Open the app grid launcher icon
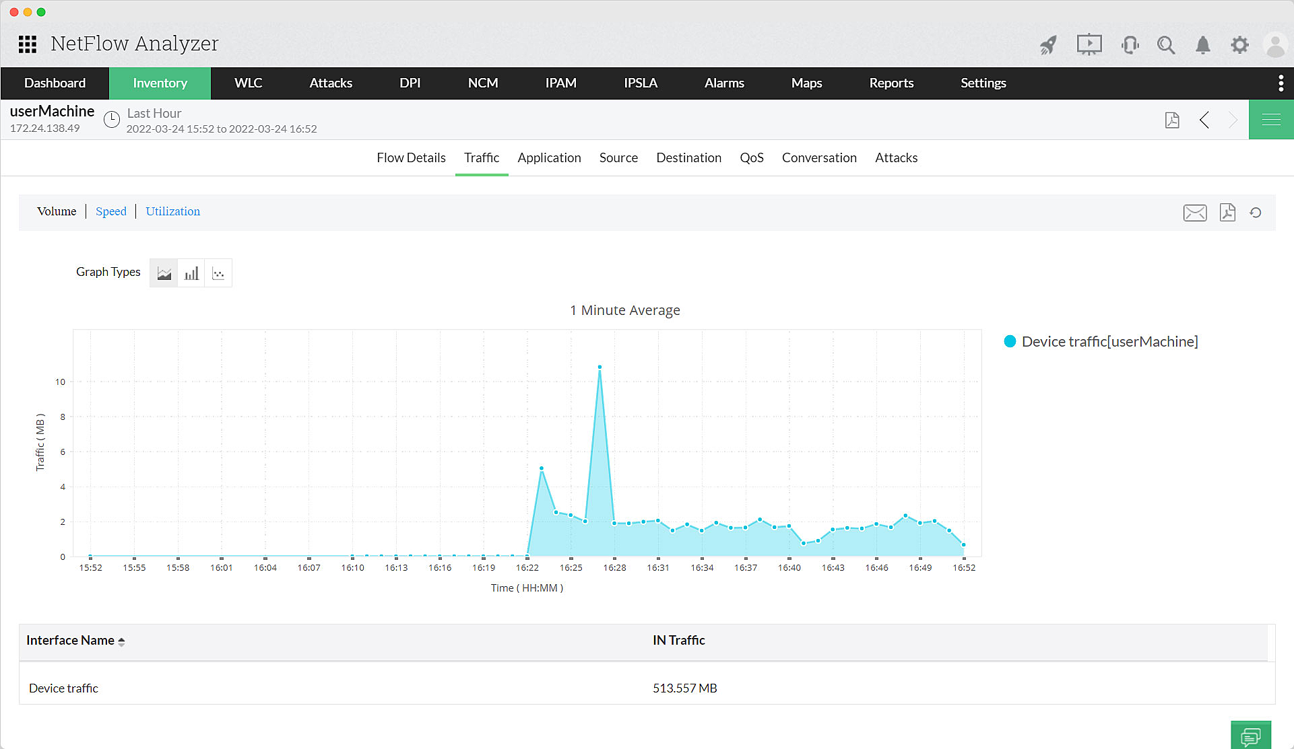 pos(28,44)
